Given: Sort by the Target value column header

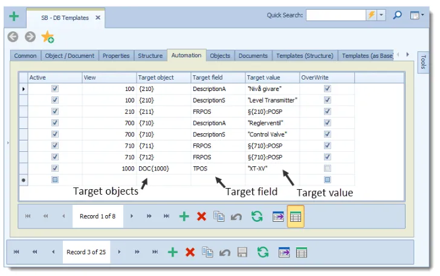Looking at the screenshot, I should [272, 78].
